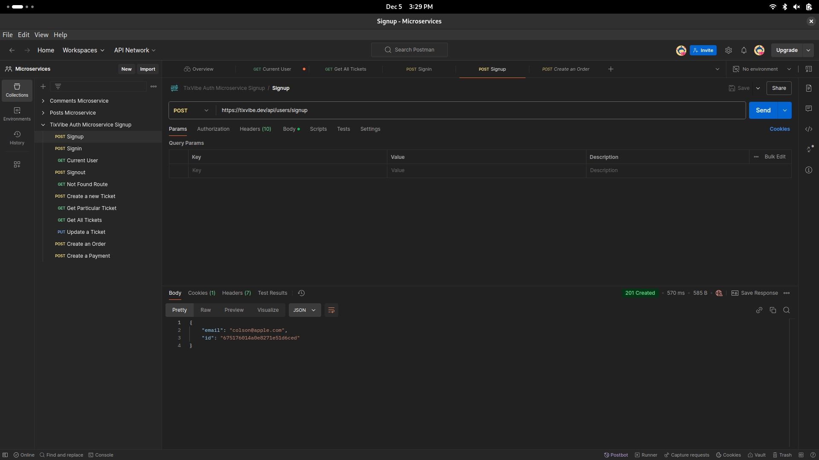The height and width of the screenshot is (460, 819).
Task: Copy response link icon
Action: (x=759, y=310)
